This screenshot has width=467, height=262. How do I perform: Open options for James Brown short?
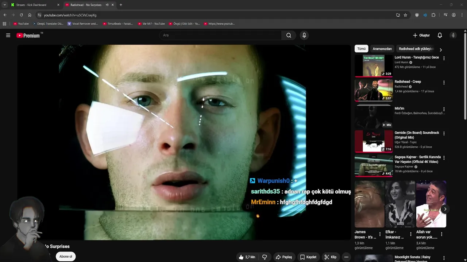[380, 234]
